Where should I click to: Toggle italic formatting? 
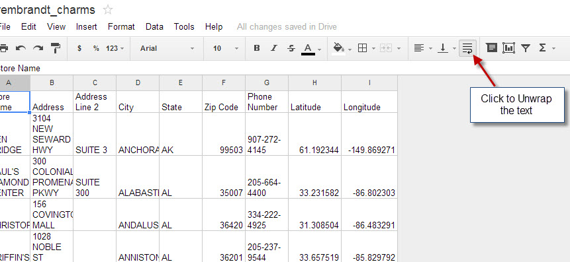coord(274,48)
